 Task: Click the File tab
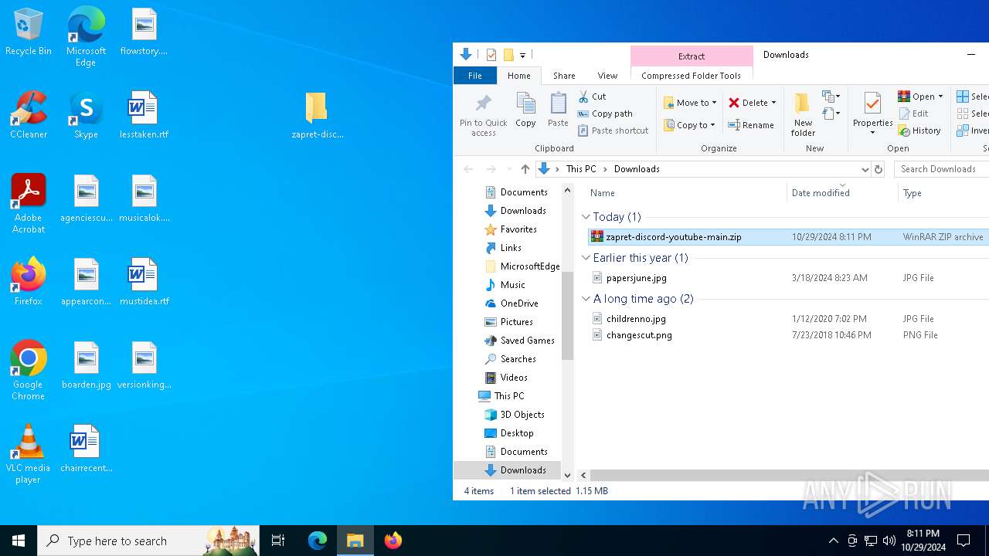point(475,76)
